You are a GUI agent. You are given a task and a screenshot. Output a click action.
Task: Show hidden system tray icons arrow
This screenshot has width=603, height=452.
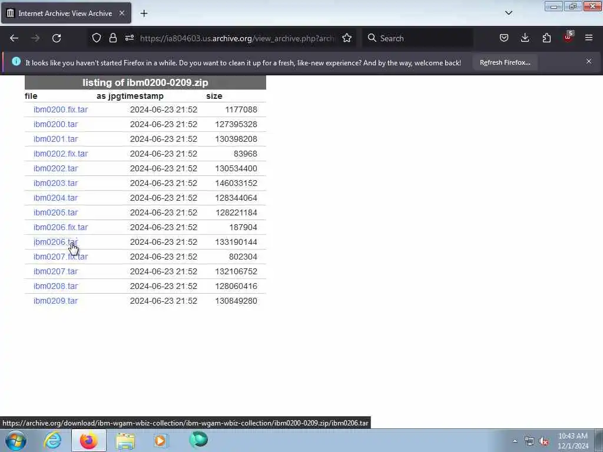click(515, 441)
